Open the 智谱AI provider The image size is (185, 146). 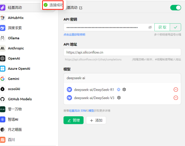(28, 119)
